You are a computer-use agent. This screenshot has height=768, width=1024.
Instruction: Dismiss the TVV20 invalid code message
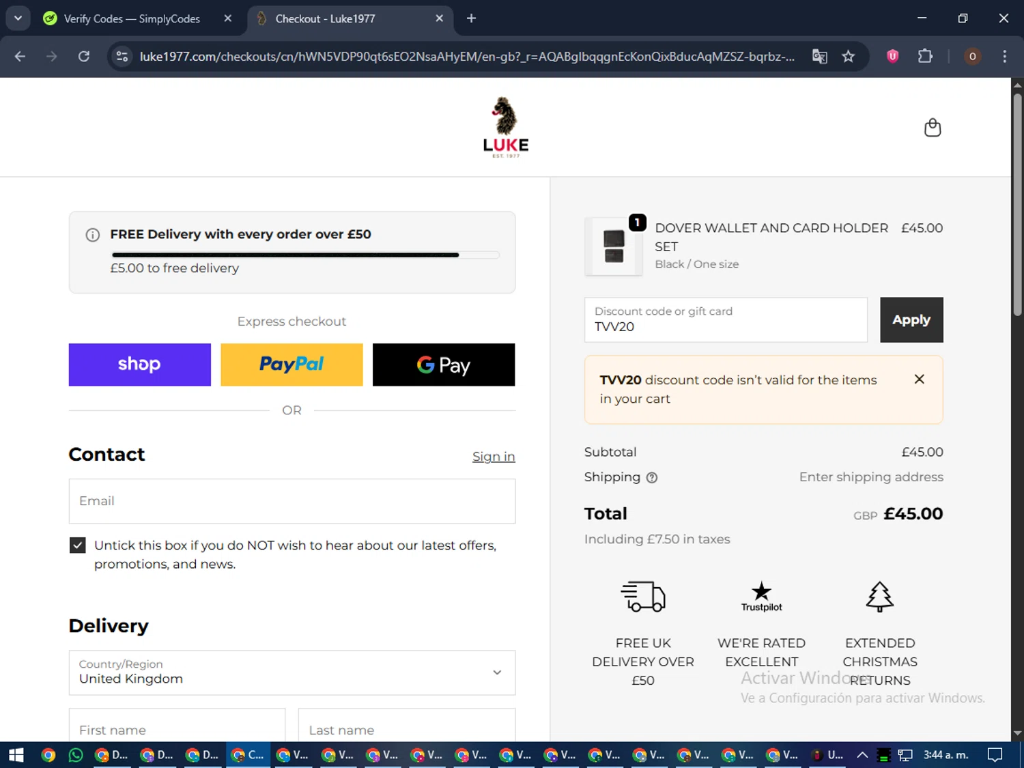click(x=920, y=379)
